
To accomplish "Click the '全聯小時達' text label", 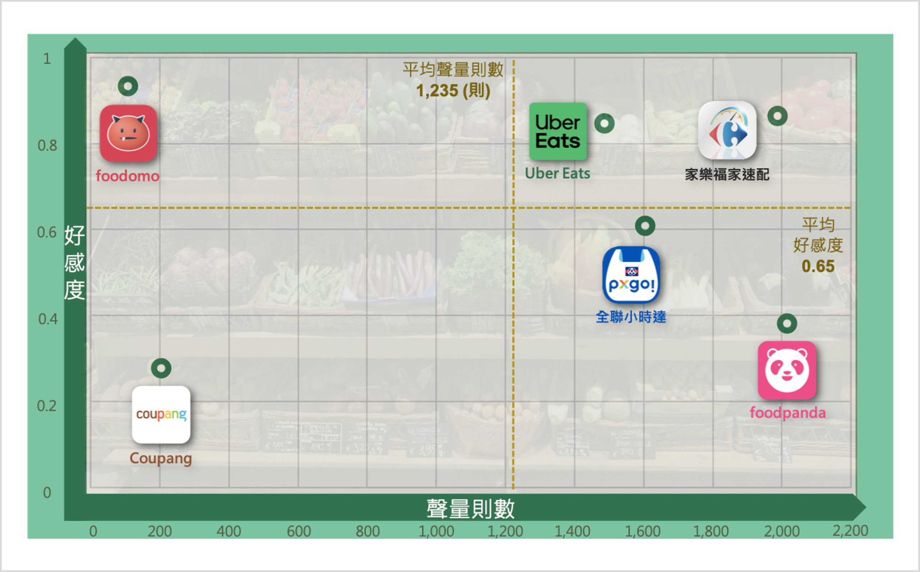I will click(631, 317).
